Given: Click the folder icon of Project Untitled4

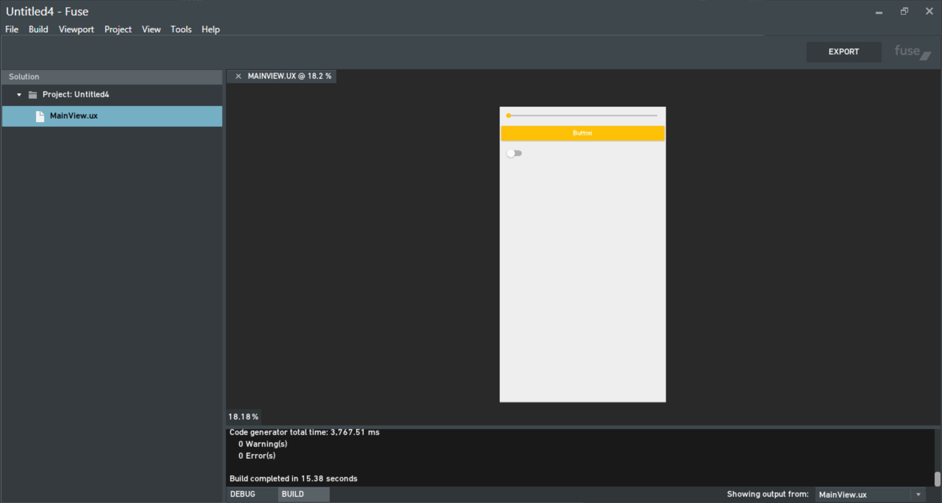Looking at the screenshot, I should (x=33, y=95).
